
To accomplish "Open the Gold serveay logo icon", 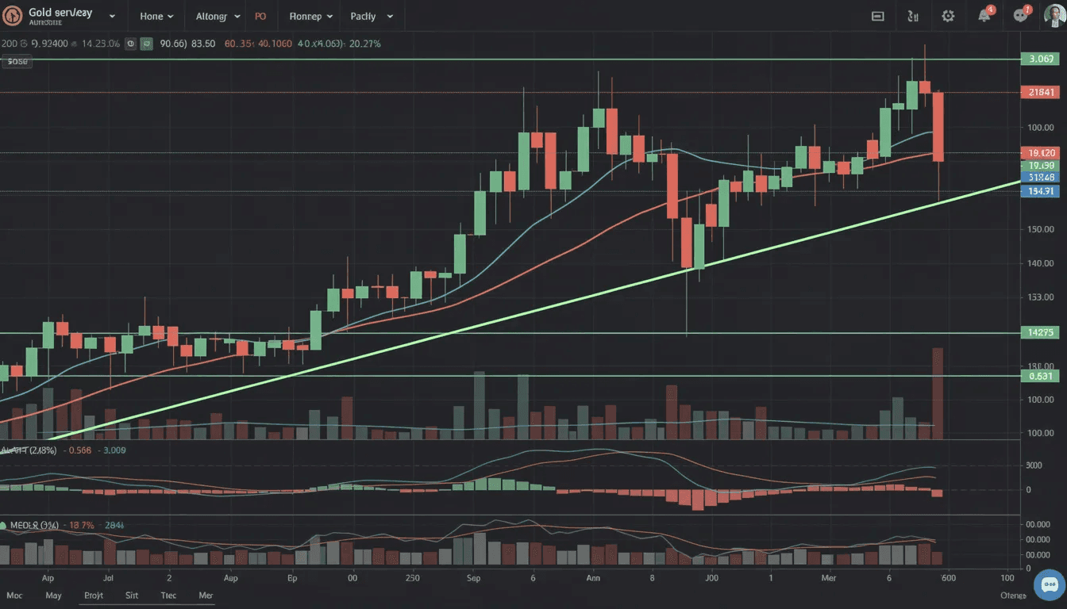I will click(x=13, y=15).
